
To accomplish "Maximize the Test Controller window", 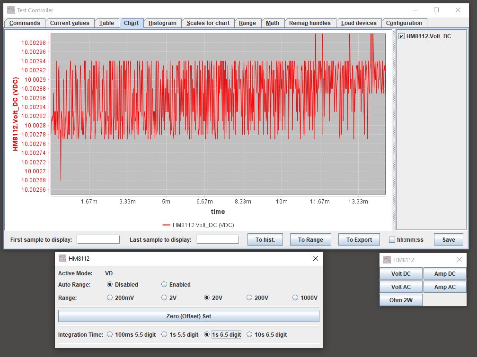I will coord(436,10).
